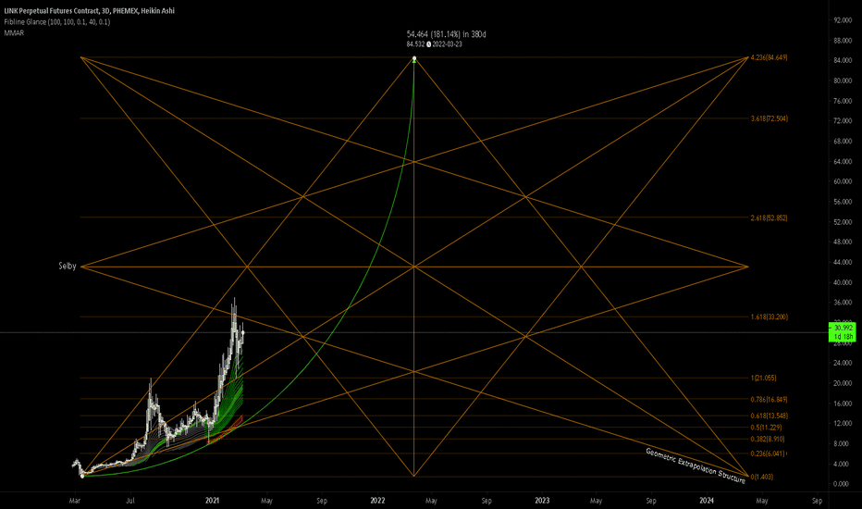862x509 pixels.
Task: Click the 84.532 2022-03-23 date label
Action: click(x=435, y=44)
